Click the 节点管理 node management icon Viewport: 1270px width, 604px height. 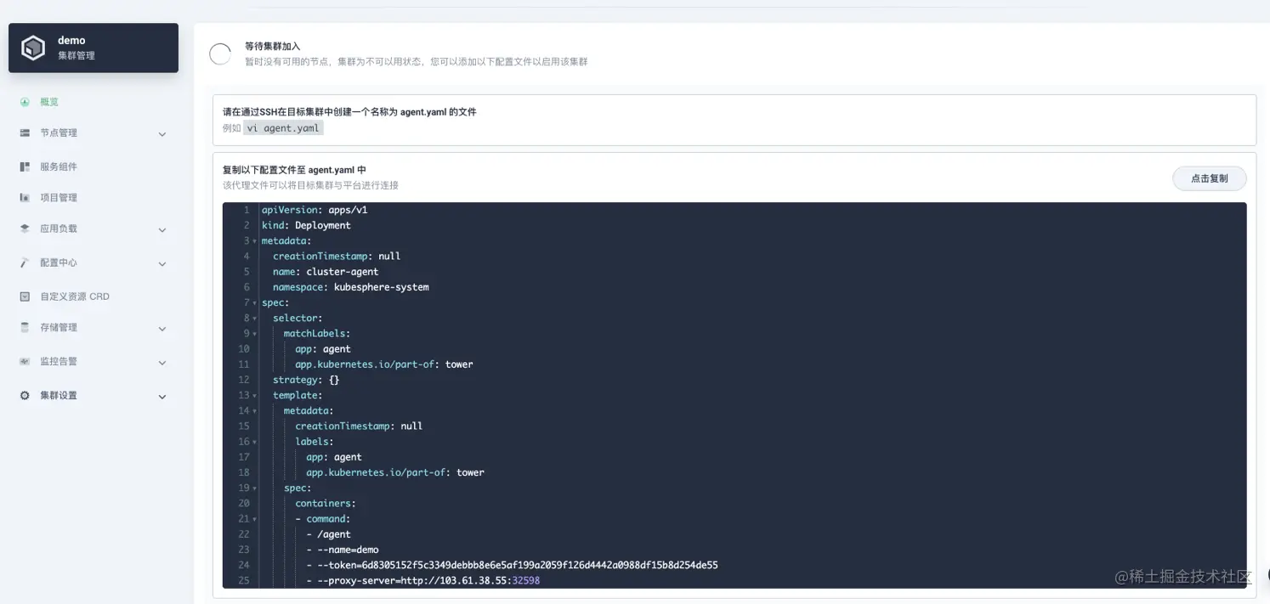pyautogui.click(x=25, y=133)
